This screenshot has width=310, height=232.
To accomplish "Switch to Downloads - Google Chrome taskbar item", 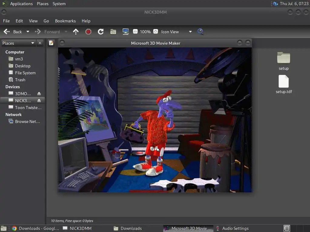I will (36, 228).
